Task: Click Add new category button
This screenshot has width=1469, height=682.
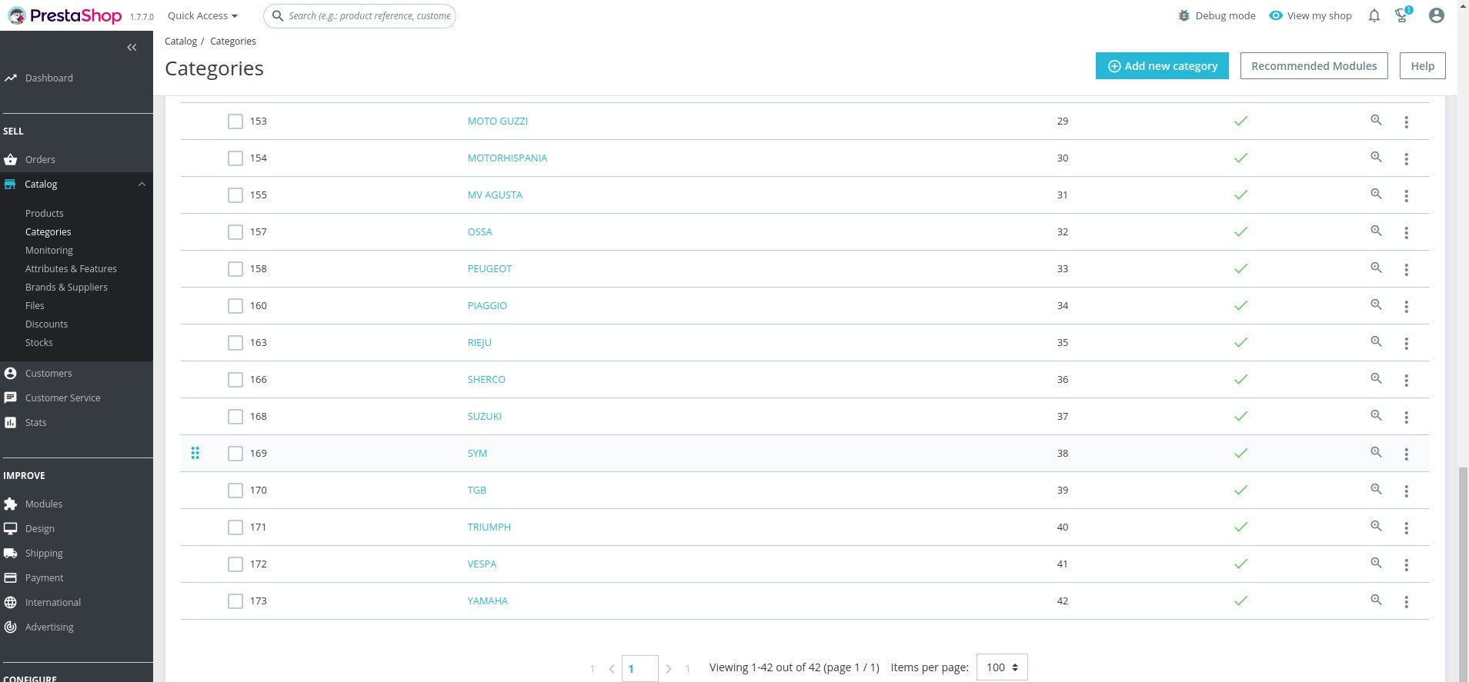Action: pos(1162,66)
